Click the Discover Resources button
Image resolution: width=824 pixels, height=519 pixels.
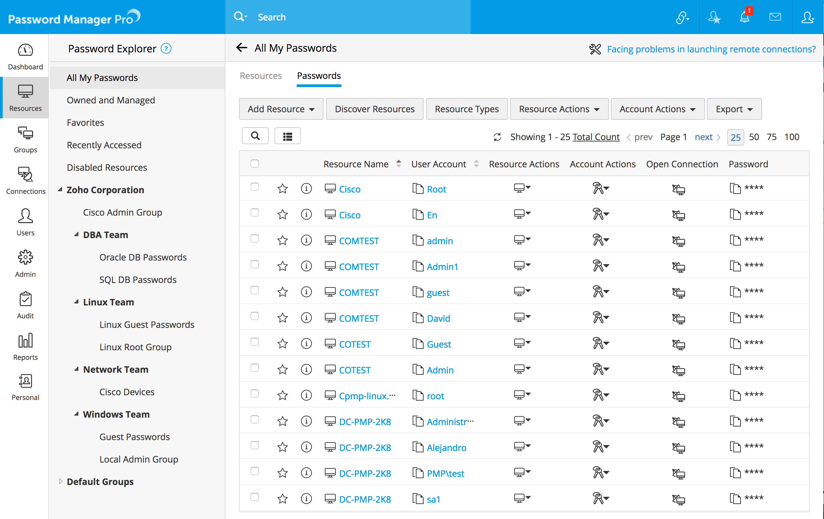374,109
